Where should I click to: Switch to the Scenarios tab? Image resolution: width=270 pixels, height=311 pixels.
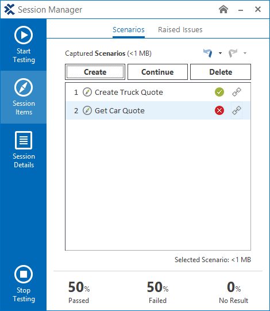(x=129, y=30)
